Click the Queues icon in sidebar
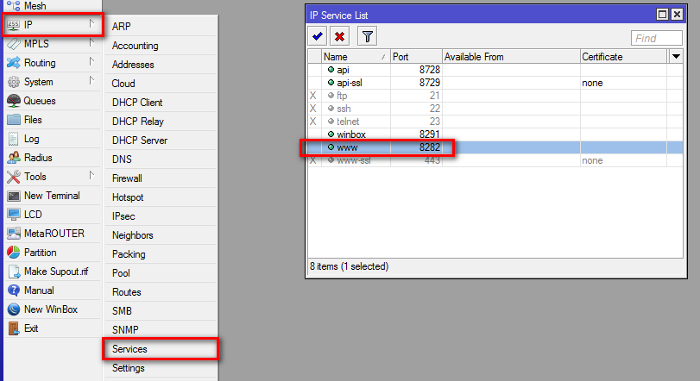The image size is (700, 381). (x=14, y=101)
